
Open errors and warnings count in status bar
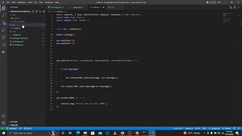click(x=28, y=128)
